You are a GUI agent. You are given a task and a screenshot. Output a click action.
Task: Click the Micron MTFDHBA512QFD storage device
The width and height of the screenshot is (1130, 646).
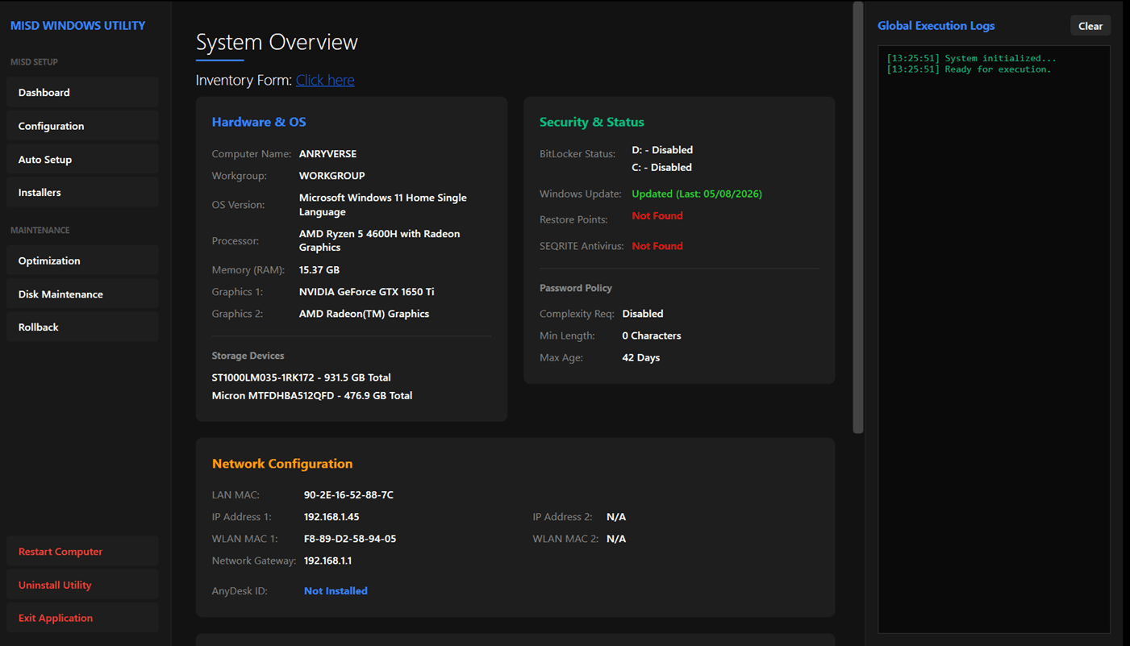312,396
